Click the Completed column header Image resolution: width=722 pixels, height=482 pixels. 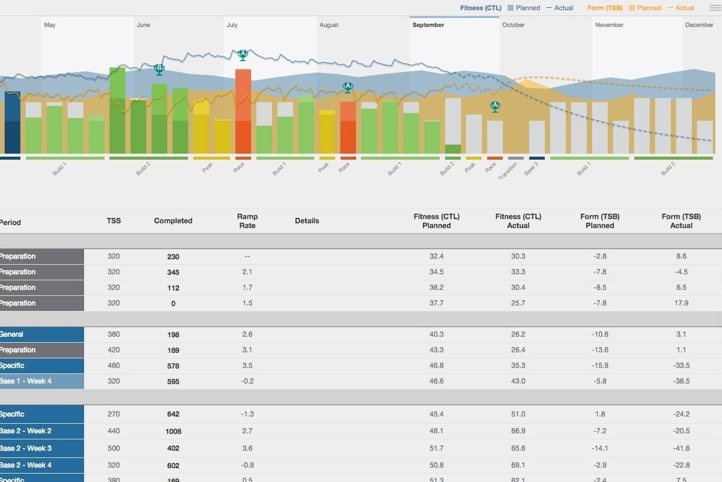(173, 221)
